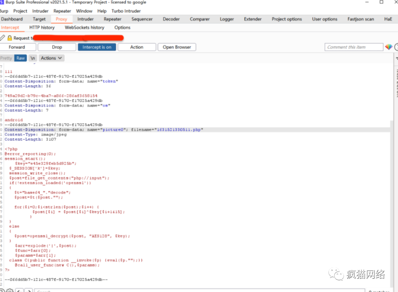Open the proxy Options sub-tab

[x=122, y=27]
